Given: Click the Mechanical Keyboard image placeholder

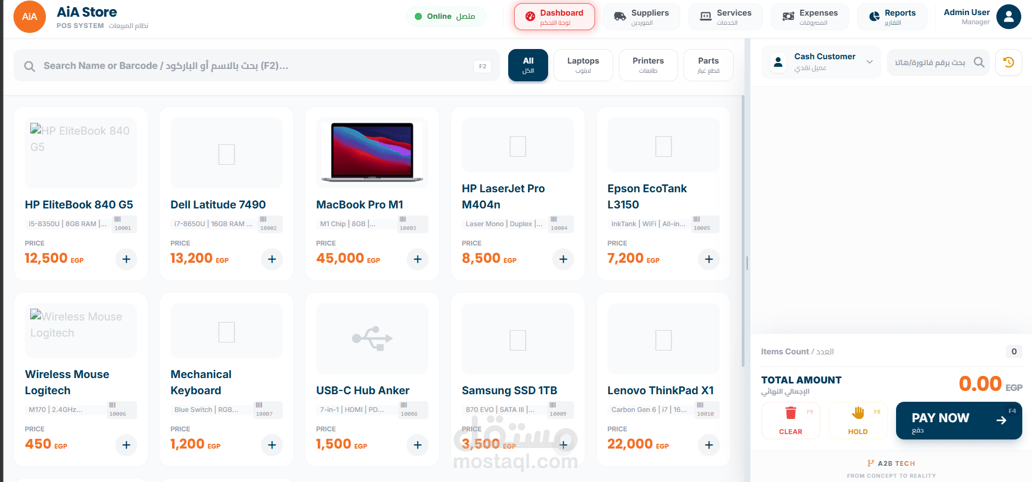Looking at the screenshot, I should pos(227,330).
